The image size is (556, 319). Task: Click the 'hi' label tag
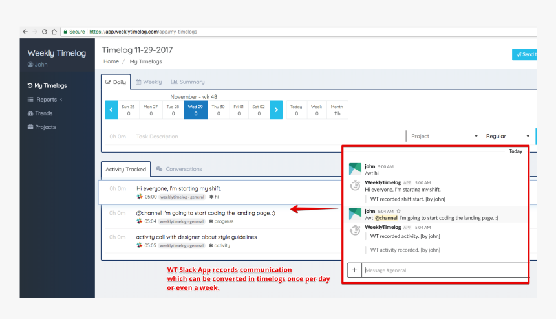[214, 197]
